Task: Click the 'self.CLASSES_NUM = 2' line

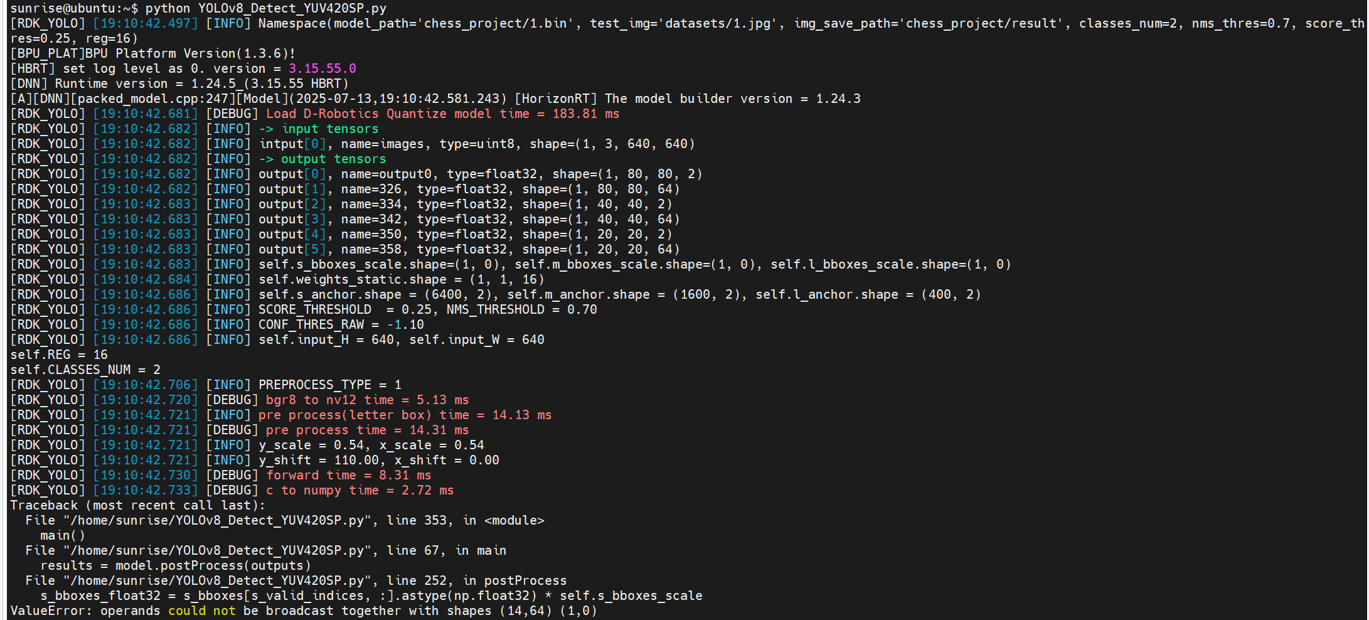Action: point(85,370)
